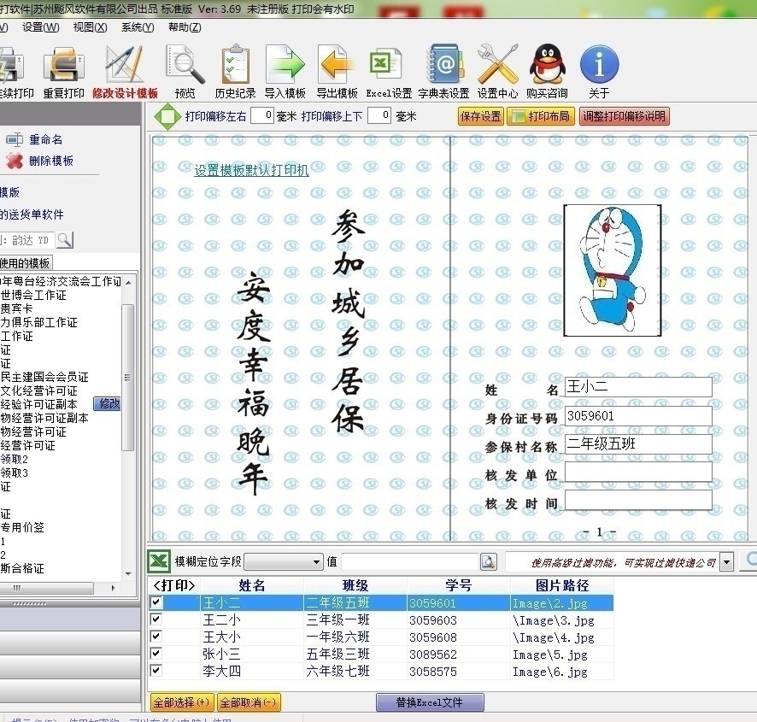
Task: Uncheck the 李大四 row checkbox
Action: point(156,672)
